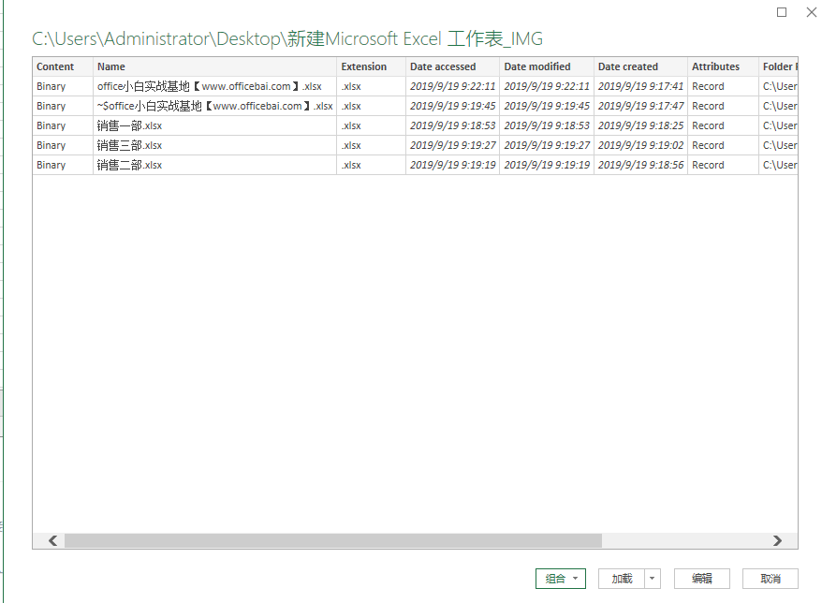Viewport: 822px width, 603px height.
Task: Select the Attributes column header
Action: 723,66
